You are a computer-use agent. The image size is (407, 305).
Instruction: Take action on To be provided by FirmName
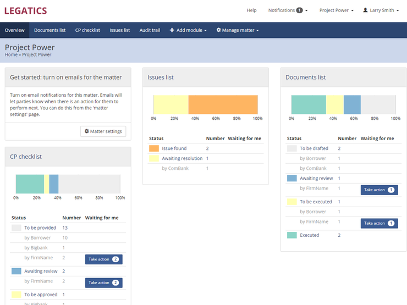coord(104,259)
